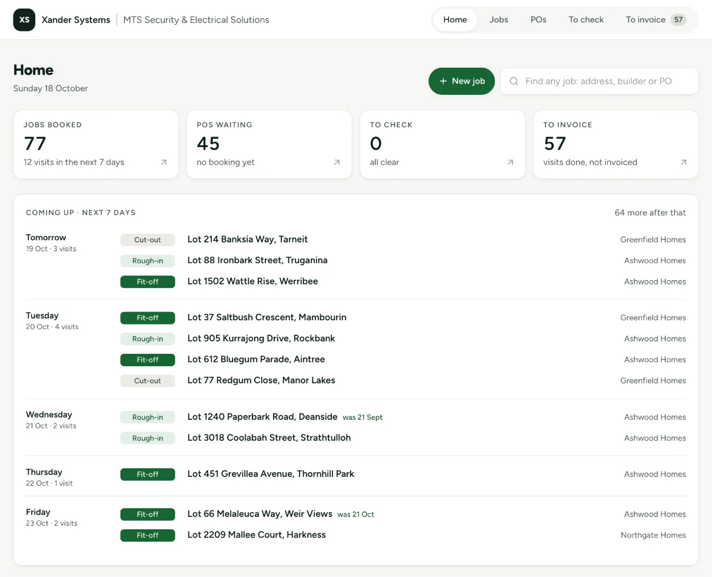This screenshot has width=712, height=577.
Task: Click the Cut-out tag for Banksia Way
Action: point(148,240)
